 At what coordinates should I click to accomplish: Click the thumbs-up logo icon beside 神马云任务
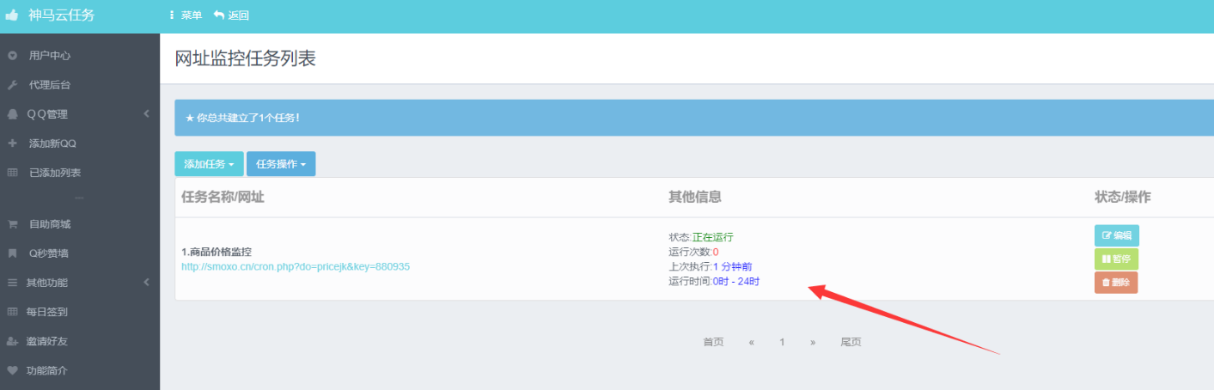click(12, 15)
